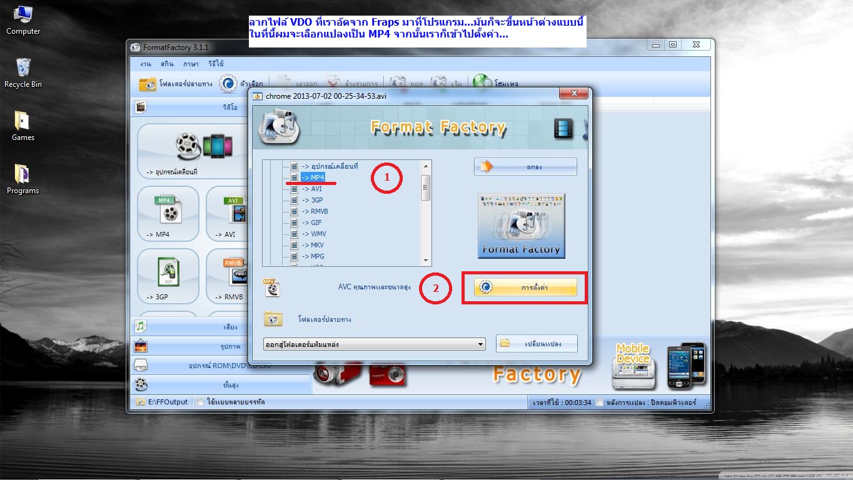
Task: Click the โฟลเดอร์ปลายทาง toolbar folder icon
Action: [x=148, y=84]
